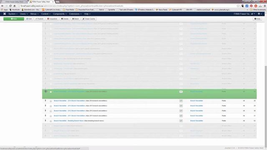The image size is (267, 150).
Task: Select checkbox for 2011 Branch Newsletters row
Action: [51, 116]
